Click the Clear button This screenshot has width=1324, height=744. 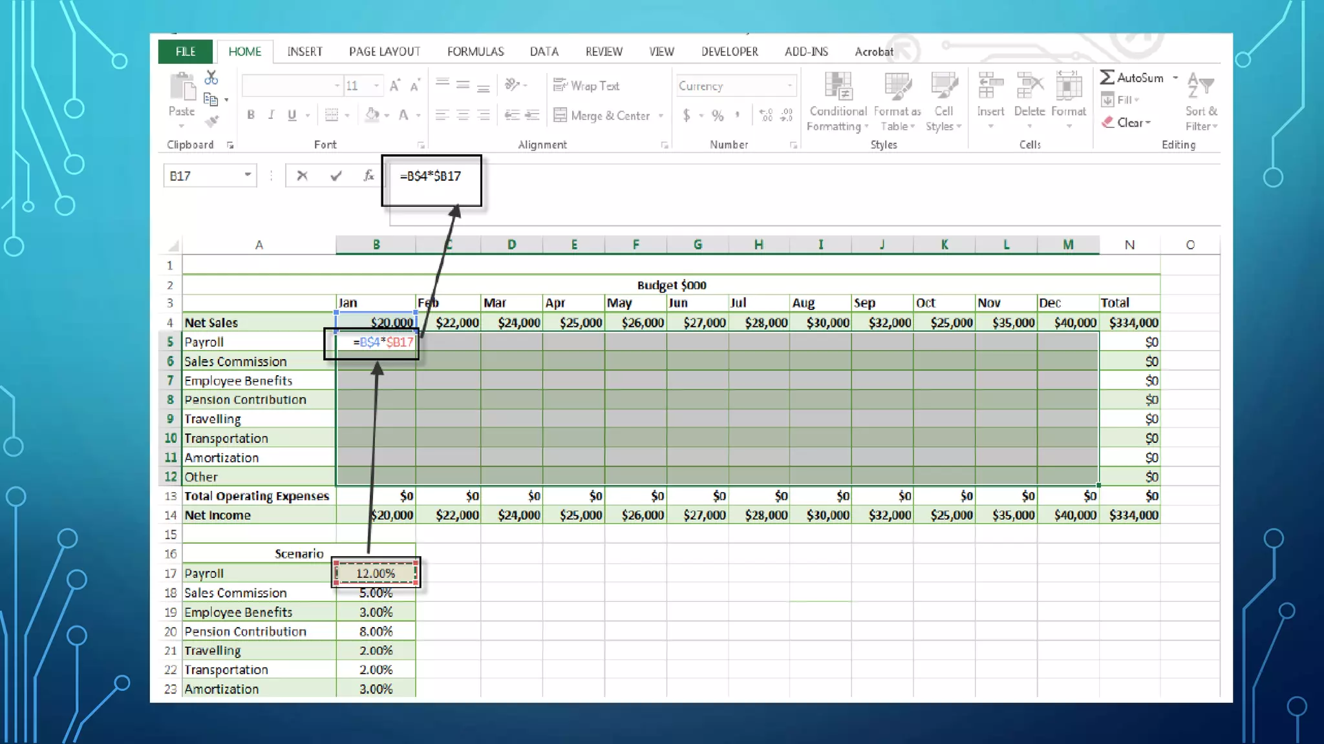coord(1127,123)
